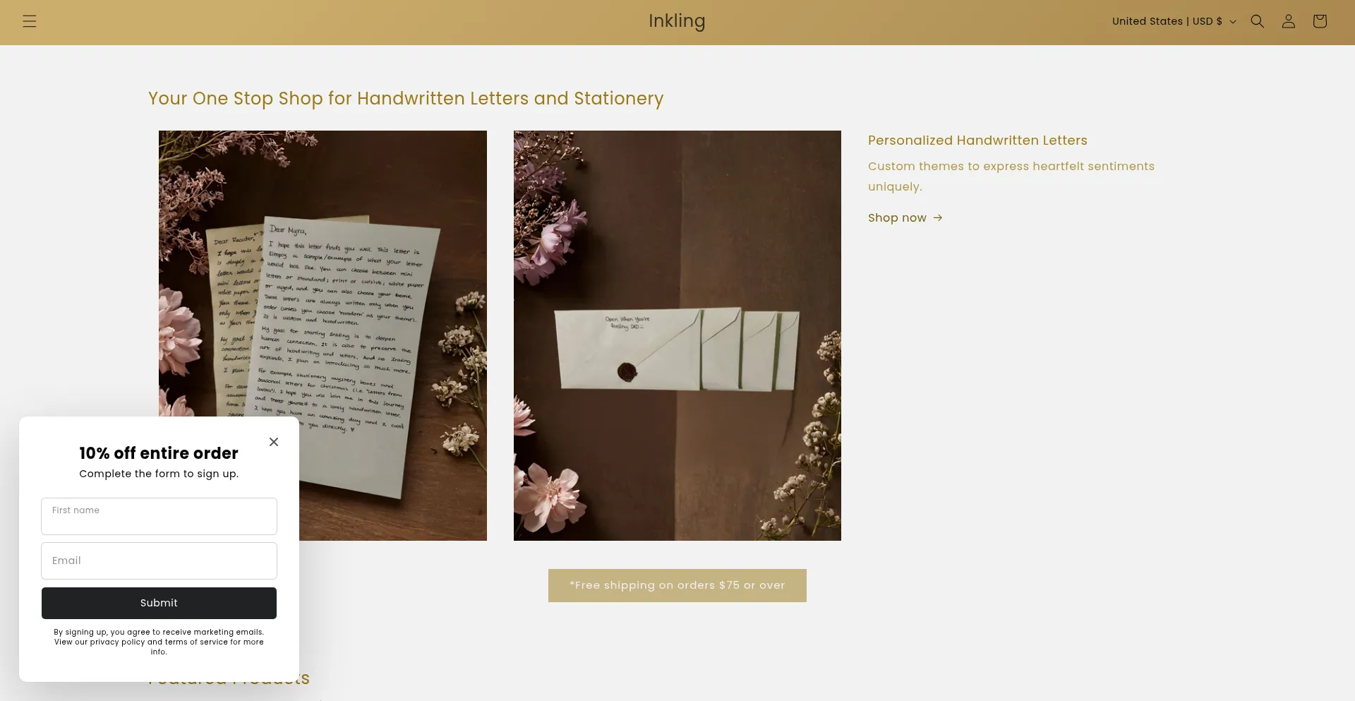Go to Inkling home via logo
Viewport: 1355px width, 701px height.
click(677, 21)
